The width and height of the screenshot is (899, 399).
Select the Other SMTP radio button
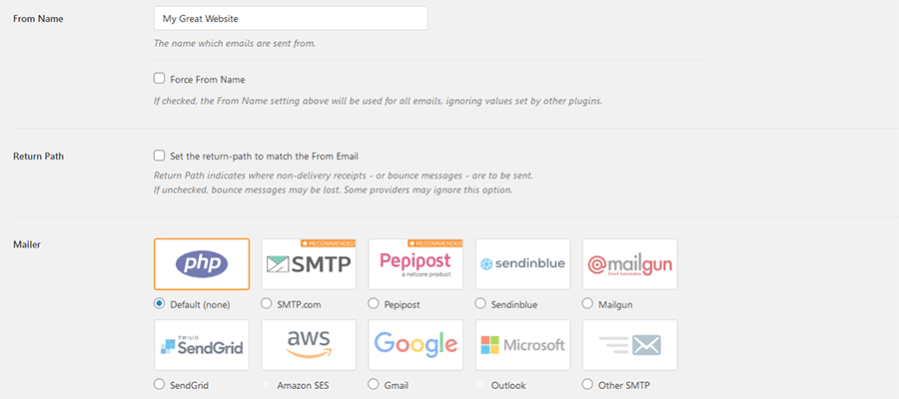pyautogui.click(x=588, y=384)
